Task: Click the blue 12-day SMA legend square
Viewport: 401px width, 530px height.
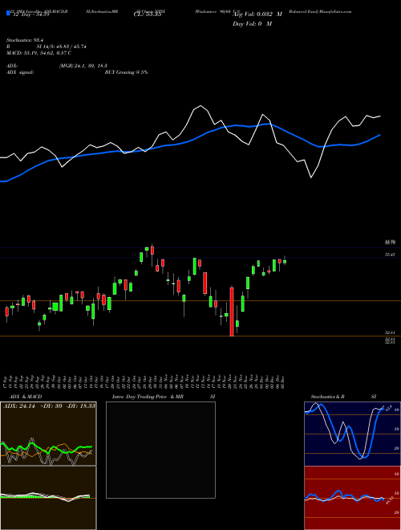Action: [8, 14]
